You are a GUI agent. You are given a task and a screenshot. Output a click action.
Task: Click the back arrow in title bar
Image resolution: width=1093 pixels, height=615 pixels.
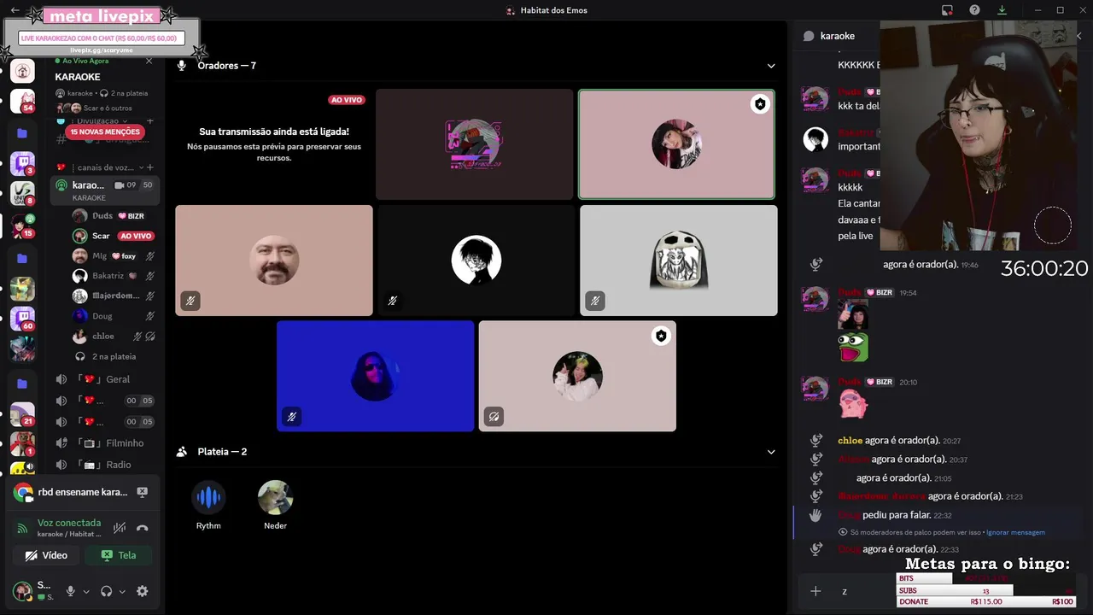pyautogui.click(x=15, y=10)
